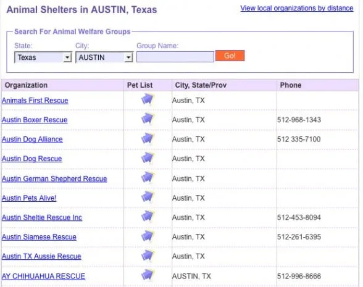The width and height of the screenshot is (363, 287).
Task: Open pet list icon for Austin Siamese Rescue
Action: click(147, 236)
